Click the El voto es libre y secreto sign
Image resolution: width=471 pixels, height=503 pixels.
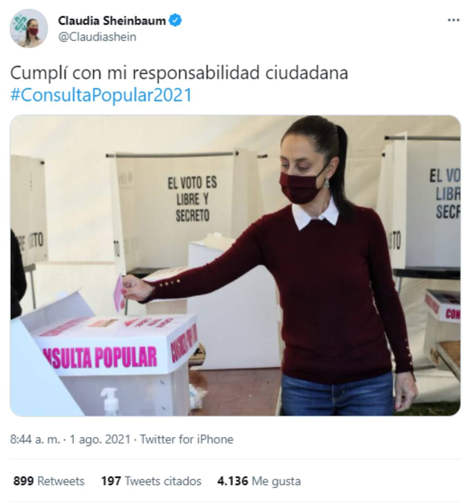pyautogui.click(x=192, y=198)
